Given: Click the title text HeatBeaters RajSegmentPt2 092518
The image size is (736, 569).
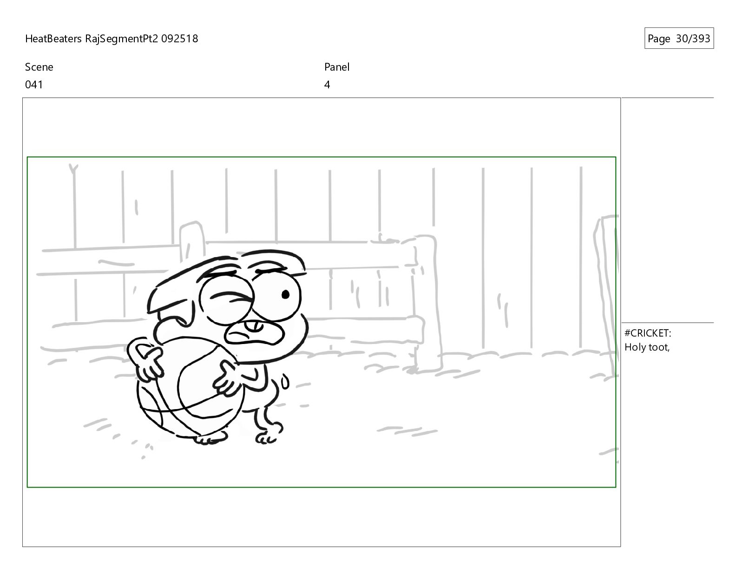Looking at the screenshot, I should point(112,39).
